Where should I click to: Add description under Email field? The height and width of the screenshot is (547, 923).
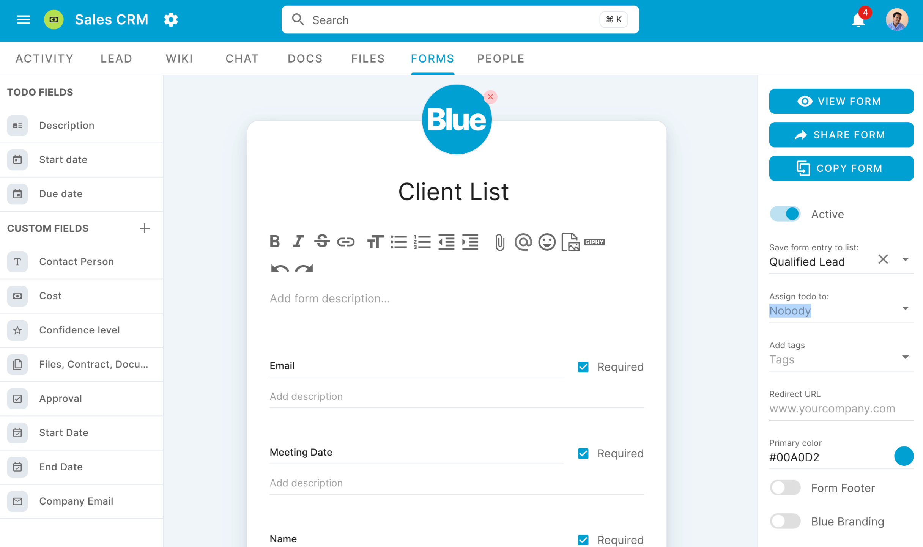pos(457,397)
